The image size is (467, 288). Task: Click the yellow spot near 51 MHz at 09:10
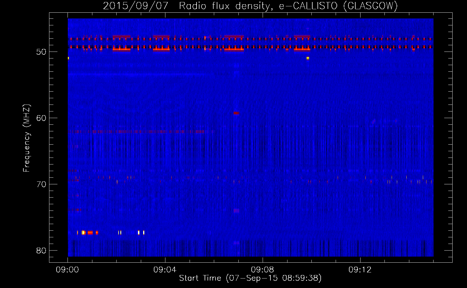pos(308,58)
